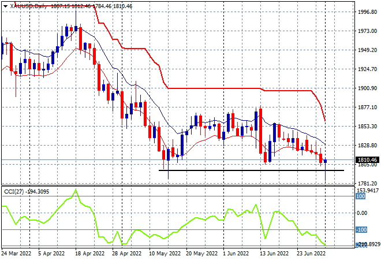Viewport: 381px width, 260px height.
Task: Click the 1973.00 price axis label
Action: coord(367,31)
